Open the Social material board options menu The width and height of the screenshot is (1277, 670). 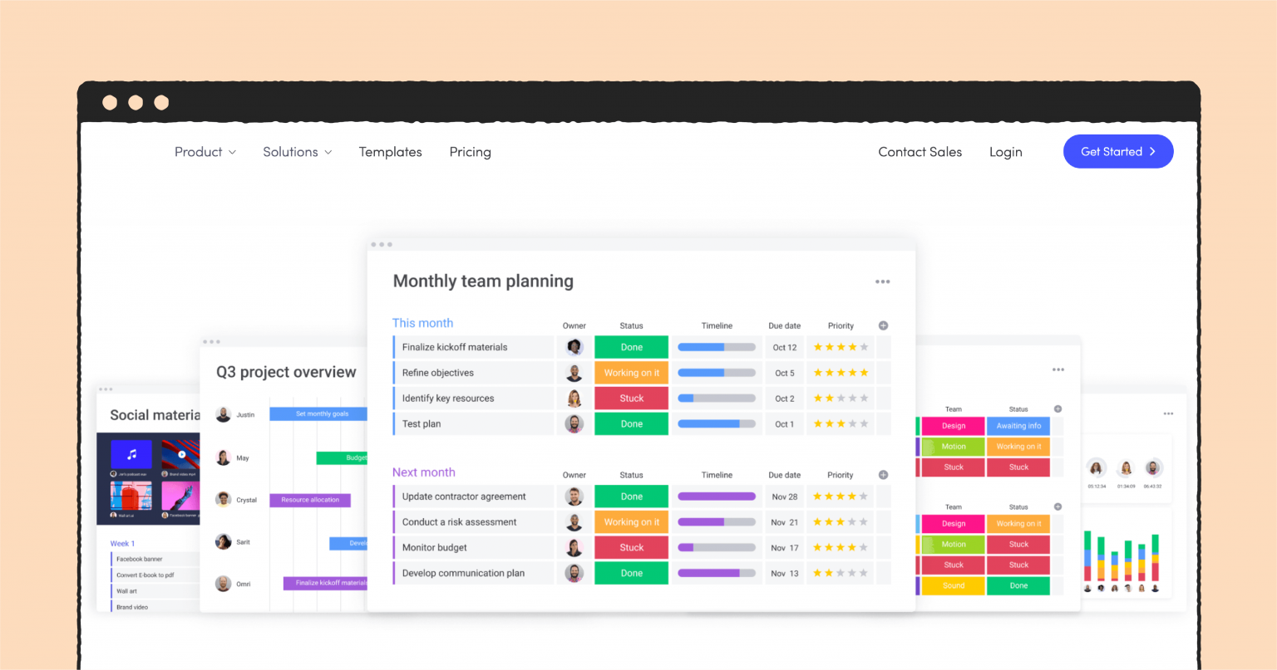tap(106, 389)
